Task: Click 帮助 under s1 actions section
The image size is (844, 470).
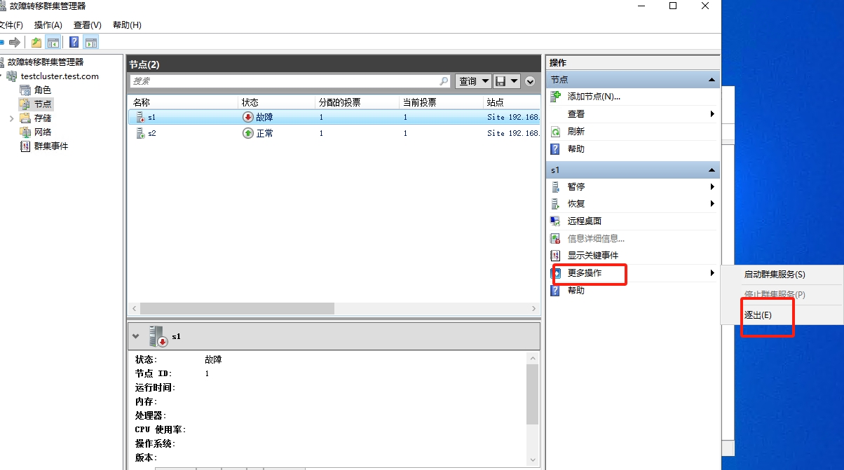Action: point(576,291)
